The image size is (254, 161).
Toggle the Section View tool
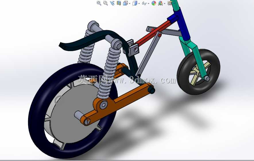(x=119, y=3)
